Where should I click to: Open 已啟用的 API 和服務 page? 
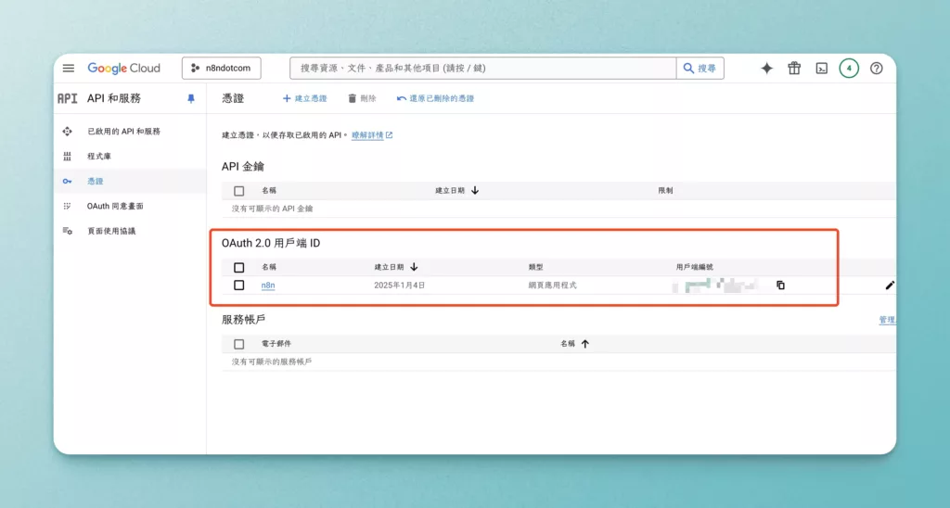click(123, 132)
